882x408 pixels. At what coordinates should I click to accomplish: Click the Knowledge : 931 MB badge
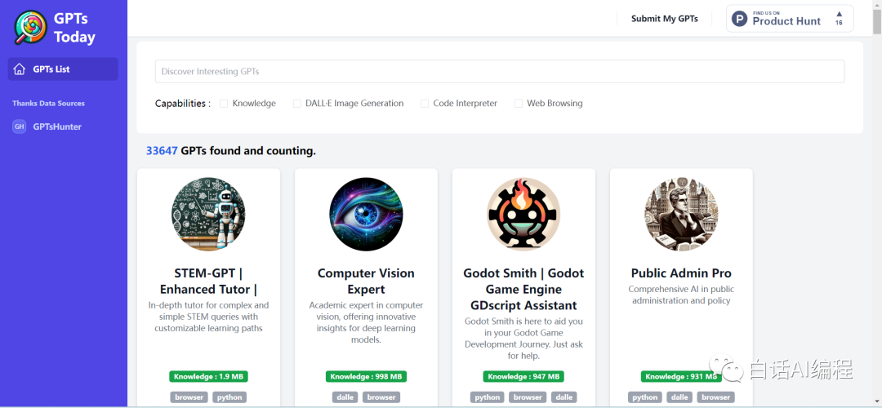[681, 376]
